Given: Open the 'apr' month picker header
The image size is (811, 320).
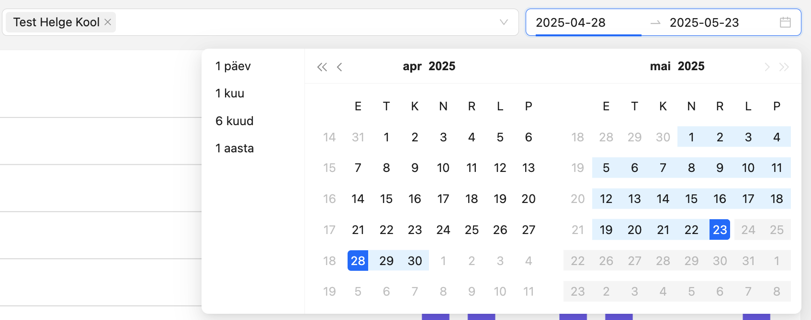Looking at the screenshot, I should point(412,66).
